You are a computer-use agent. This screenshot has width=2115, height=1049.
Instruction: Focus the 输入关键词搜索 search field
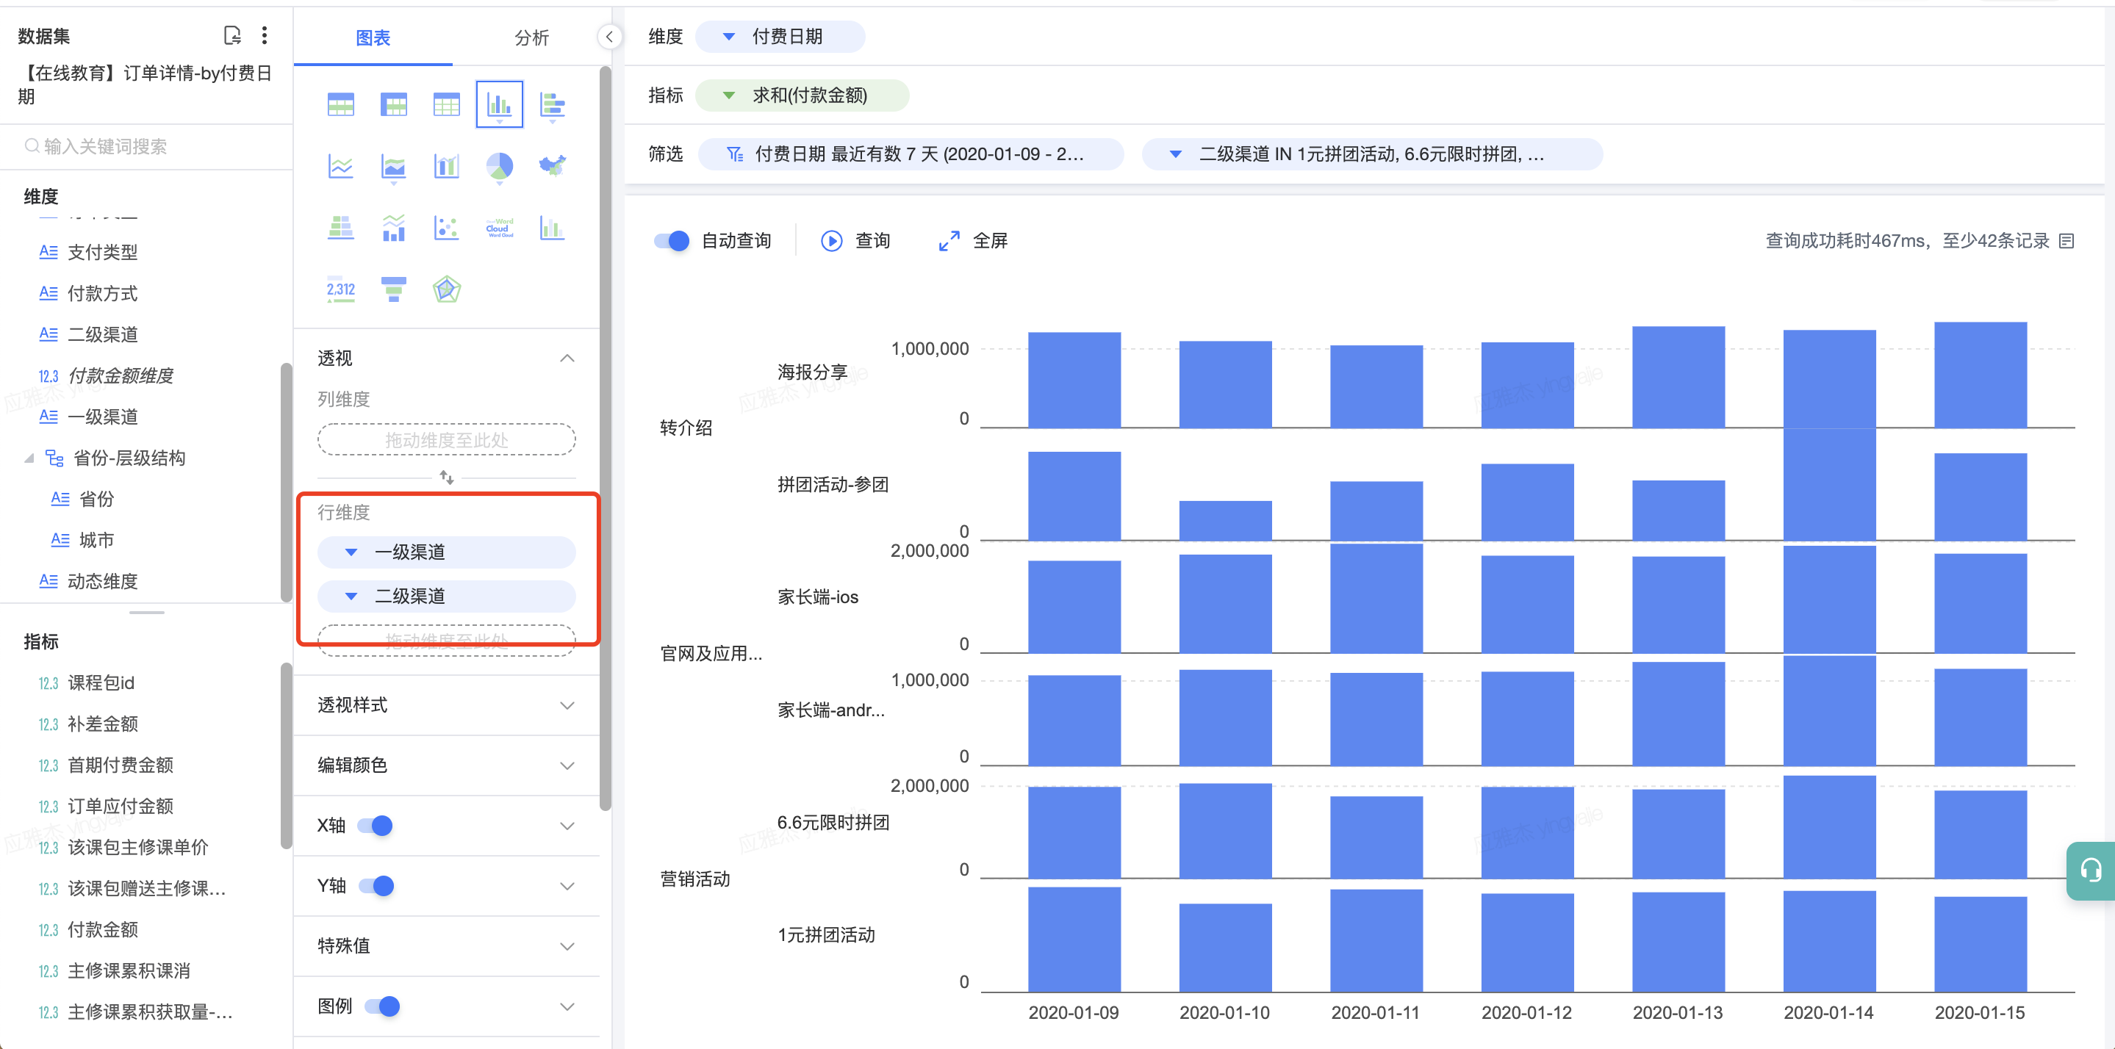148,146
